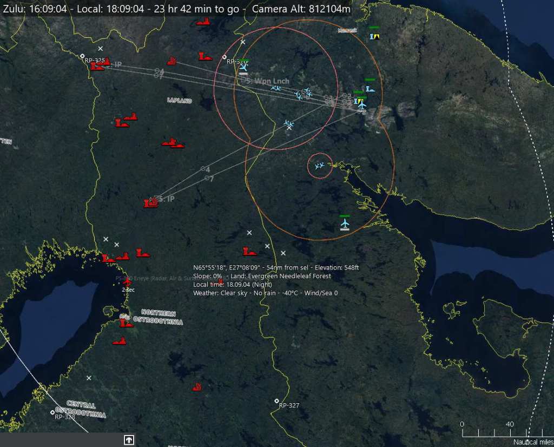
Task: Click the up-arrow expand button at bottom
Action: pyautogui.click(x=129, y=440)
